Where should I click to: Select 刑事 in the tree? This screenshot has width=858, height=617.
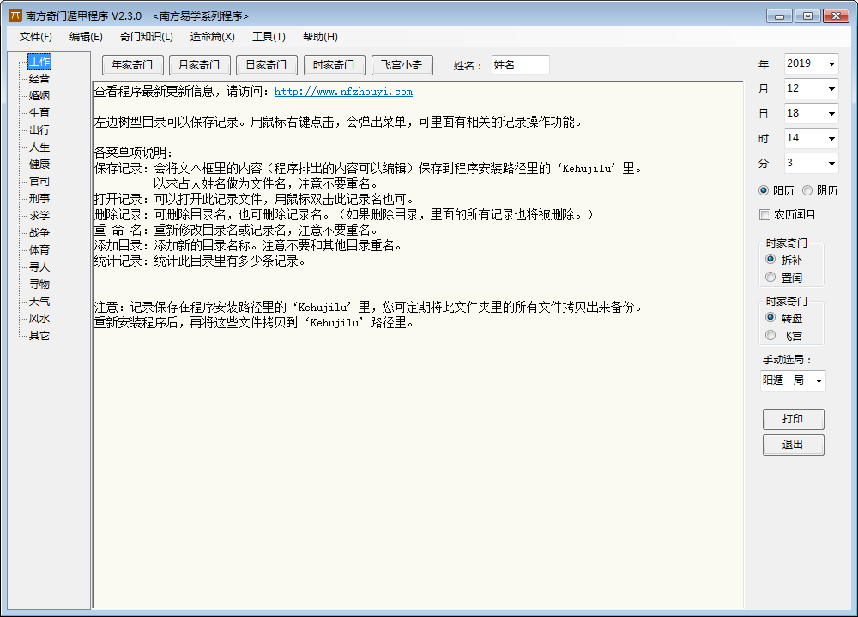pyautogui.click(x=39, y=198)
